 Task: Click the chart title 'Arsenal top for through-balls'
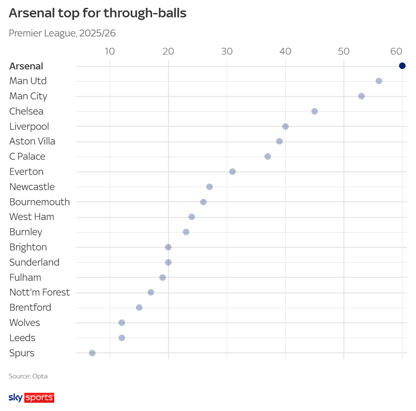97,13
